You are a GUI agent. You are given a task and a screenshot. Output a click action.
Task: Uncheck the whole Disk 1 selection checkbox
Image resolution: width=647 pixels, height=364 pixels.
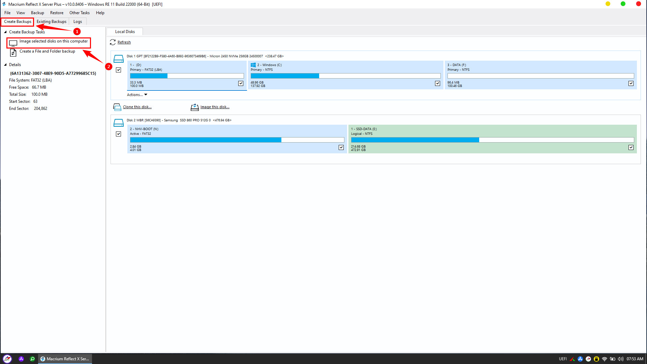point(118,70)
